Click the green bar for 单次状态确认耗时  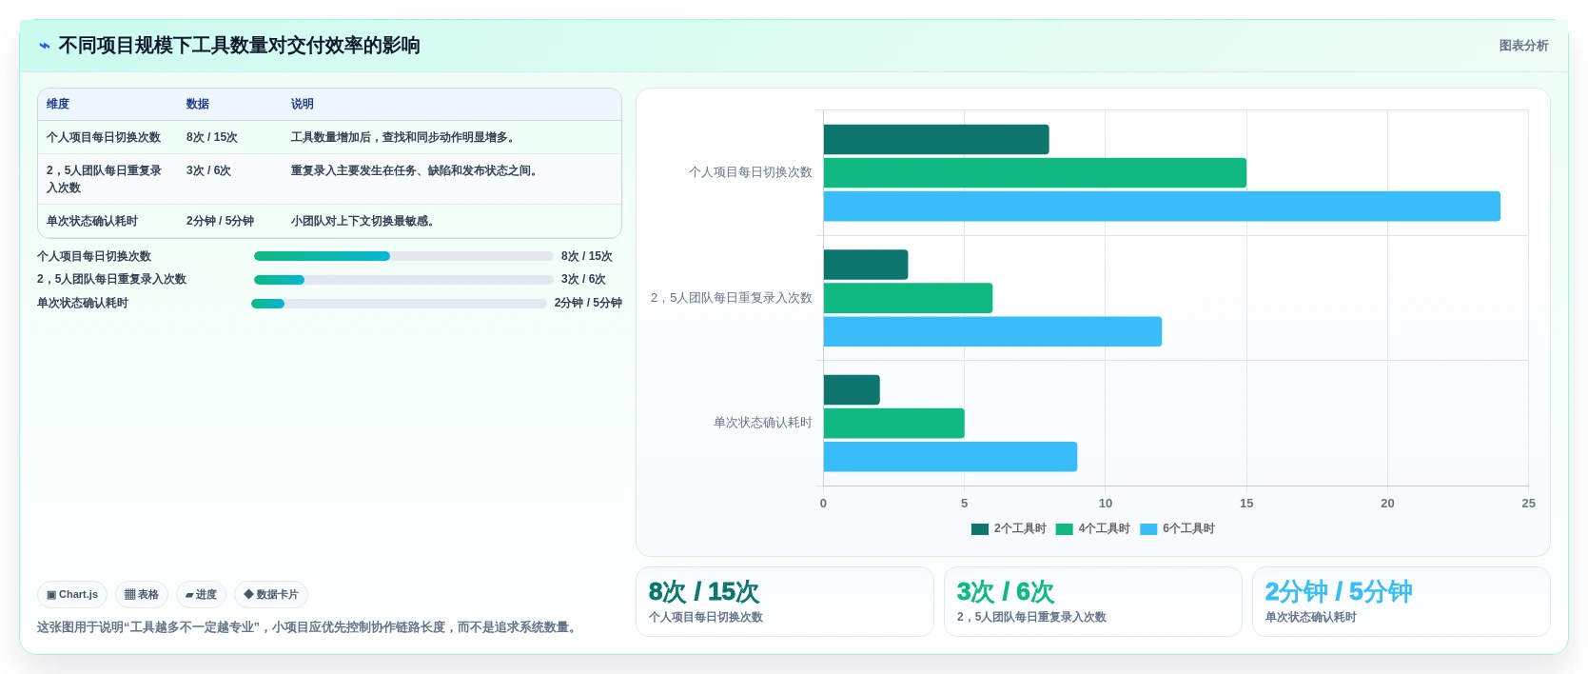(x=894, y=424)
